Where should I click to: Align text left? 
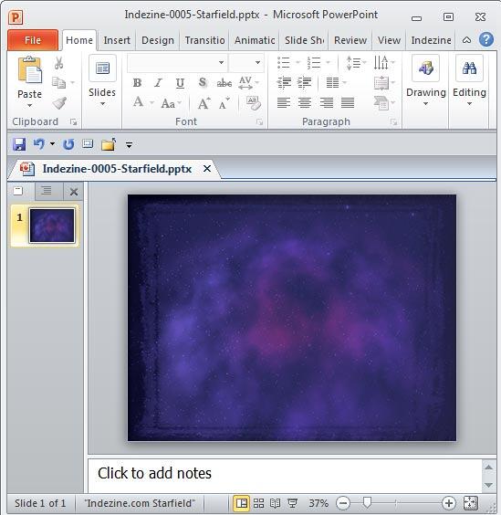[284, 103]
